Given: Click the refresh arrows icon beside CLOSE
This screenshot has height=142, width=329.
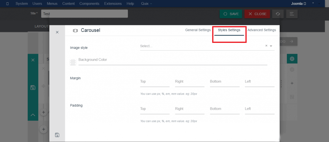Looking at the screenshot, I should pos(278,14).
